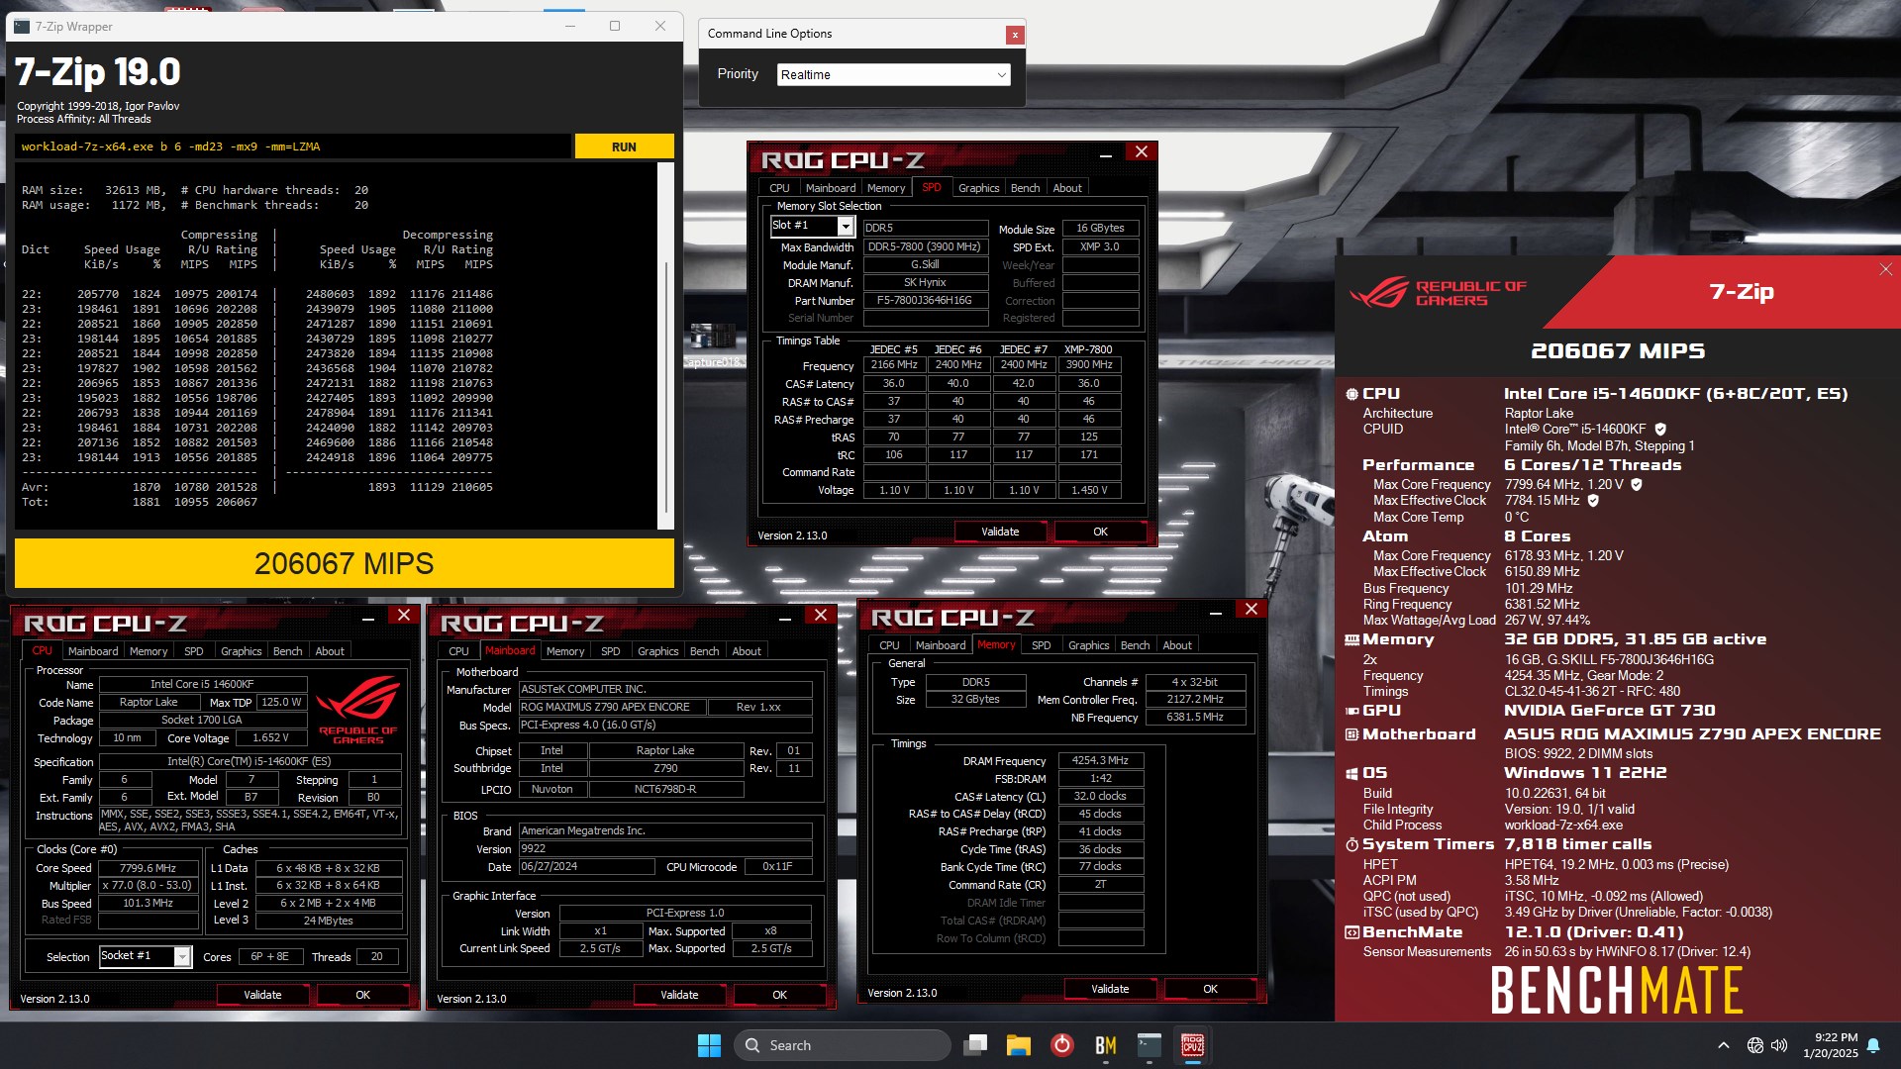Open the red power icon app in taskbar
The height and width of the screenshot is (1069, 1901).
pos(1062,1045)
